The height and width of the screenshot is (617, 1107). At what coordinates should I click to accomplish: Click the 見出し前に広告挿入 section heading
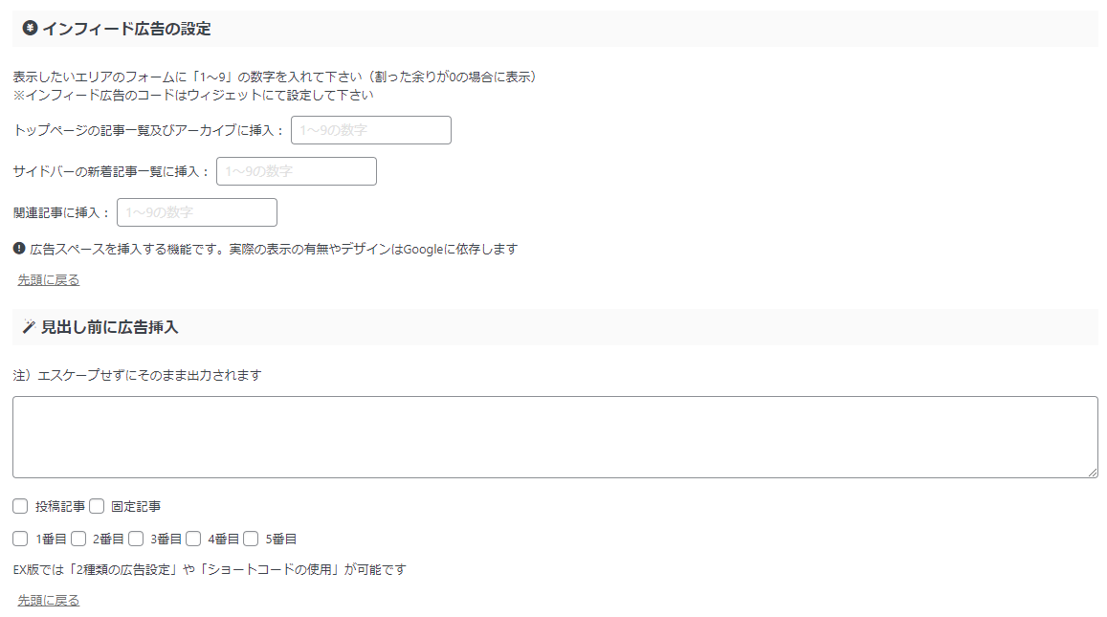[x=109, y=327]
